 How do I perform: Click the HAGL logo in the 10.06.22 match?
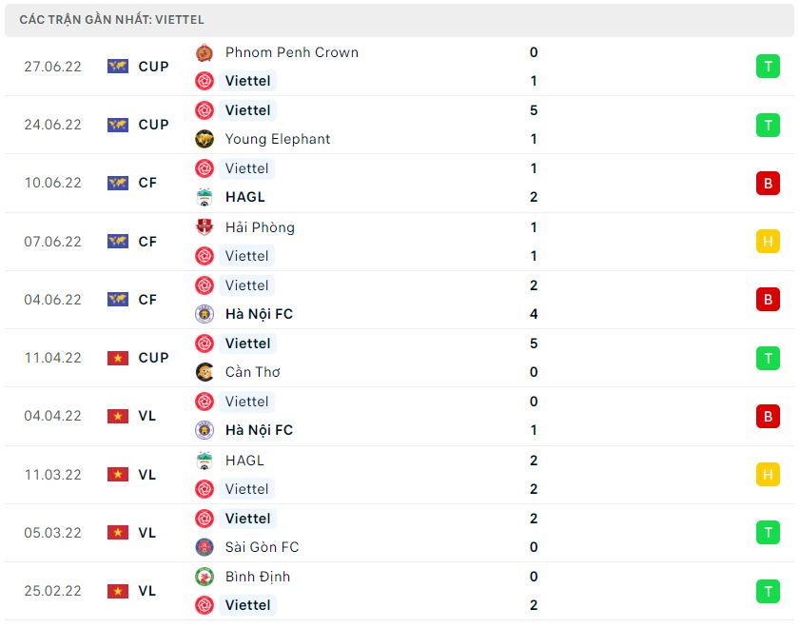[205, 197]
